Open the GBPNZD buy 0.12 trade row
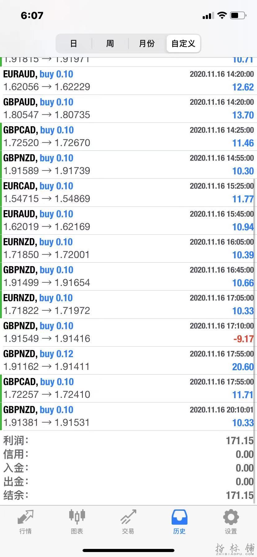 (128, 360)
